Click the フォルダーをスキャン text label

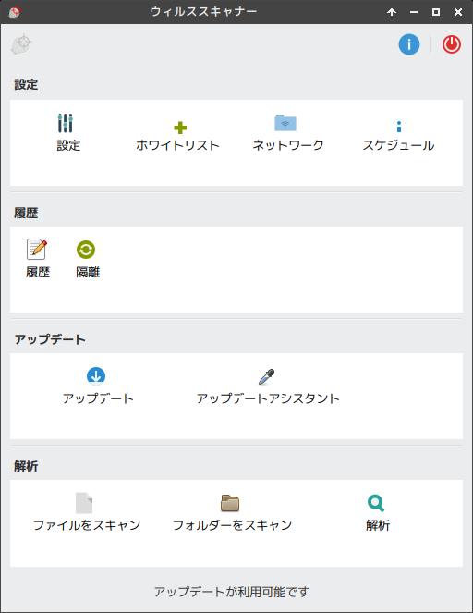point(233,525)
